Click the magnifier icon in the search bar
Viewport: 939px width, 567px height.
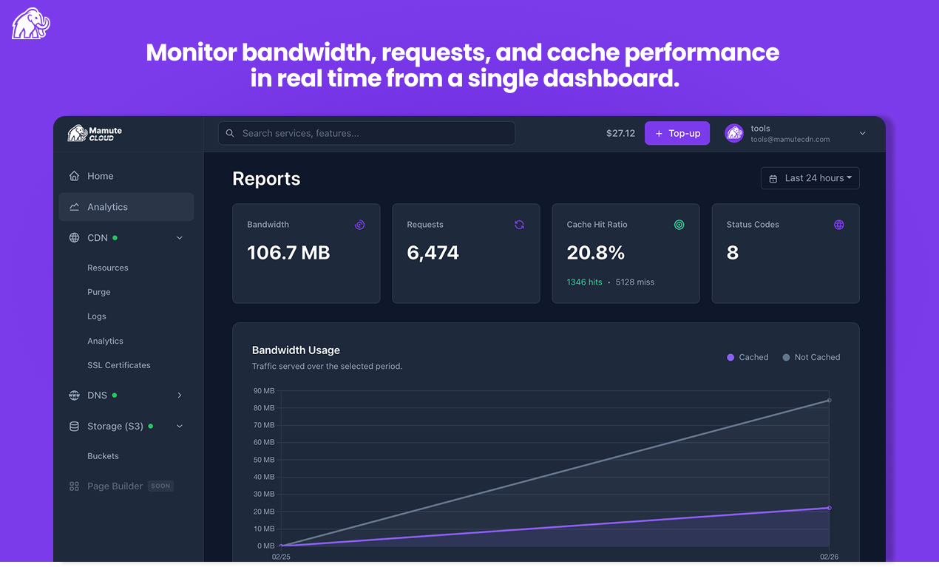pos(230,133)
